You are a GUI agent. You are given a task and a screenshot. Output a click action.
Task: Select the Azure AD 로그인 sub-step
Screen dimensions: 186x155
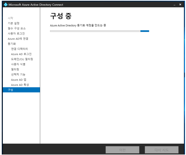[x=21, y=54]
